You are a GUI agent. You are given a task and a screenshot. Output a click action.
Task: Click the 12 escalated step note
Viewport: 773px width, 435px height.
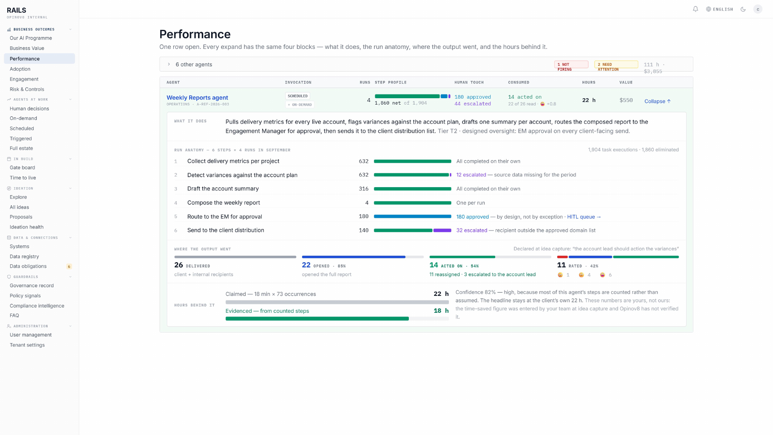pyautogui.click(x=471, y=175)
